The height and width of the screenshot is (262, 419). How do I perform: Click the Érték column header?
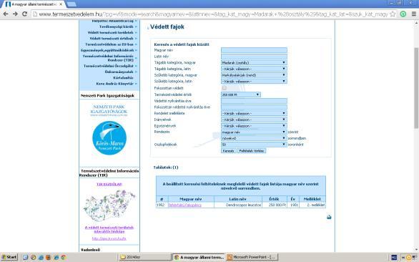tap(274, 199)
